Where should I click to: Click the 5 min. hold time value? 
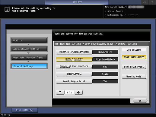click(x=105, y=74)
